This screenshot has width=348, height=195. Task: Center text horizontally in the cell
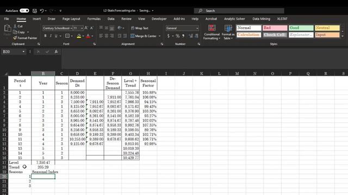[x=107, y=36]
